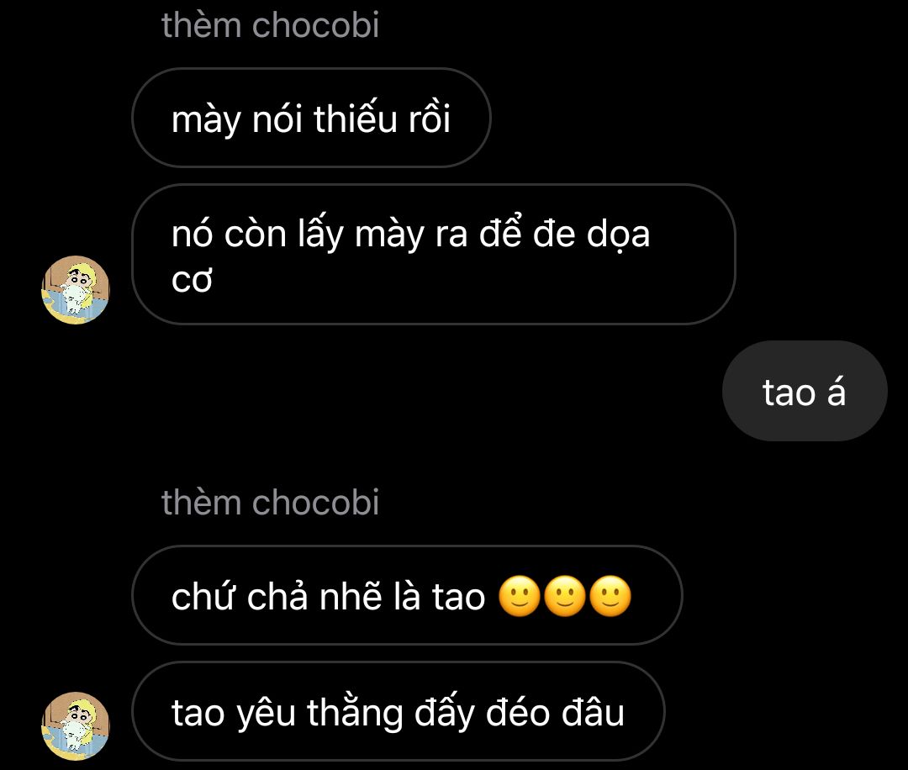This screenshot has height=770, width=908.
Task: Click the word 'yêu' in the bottom message
Action: pyautogui.click(x=267, y=714)
